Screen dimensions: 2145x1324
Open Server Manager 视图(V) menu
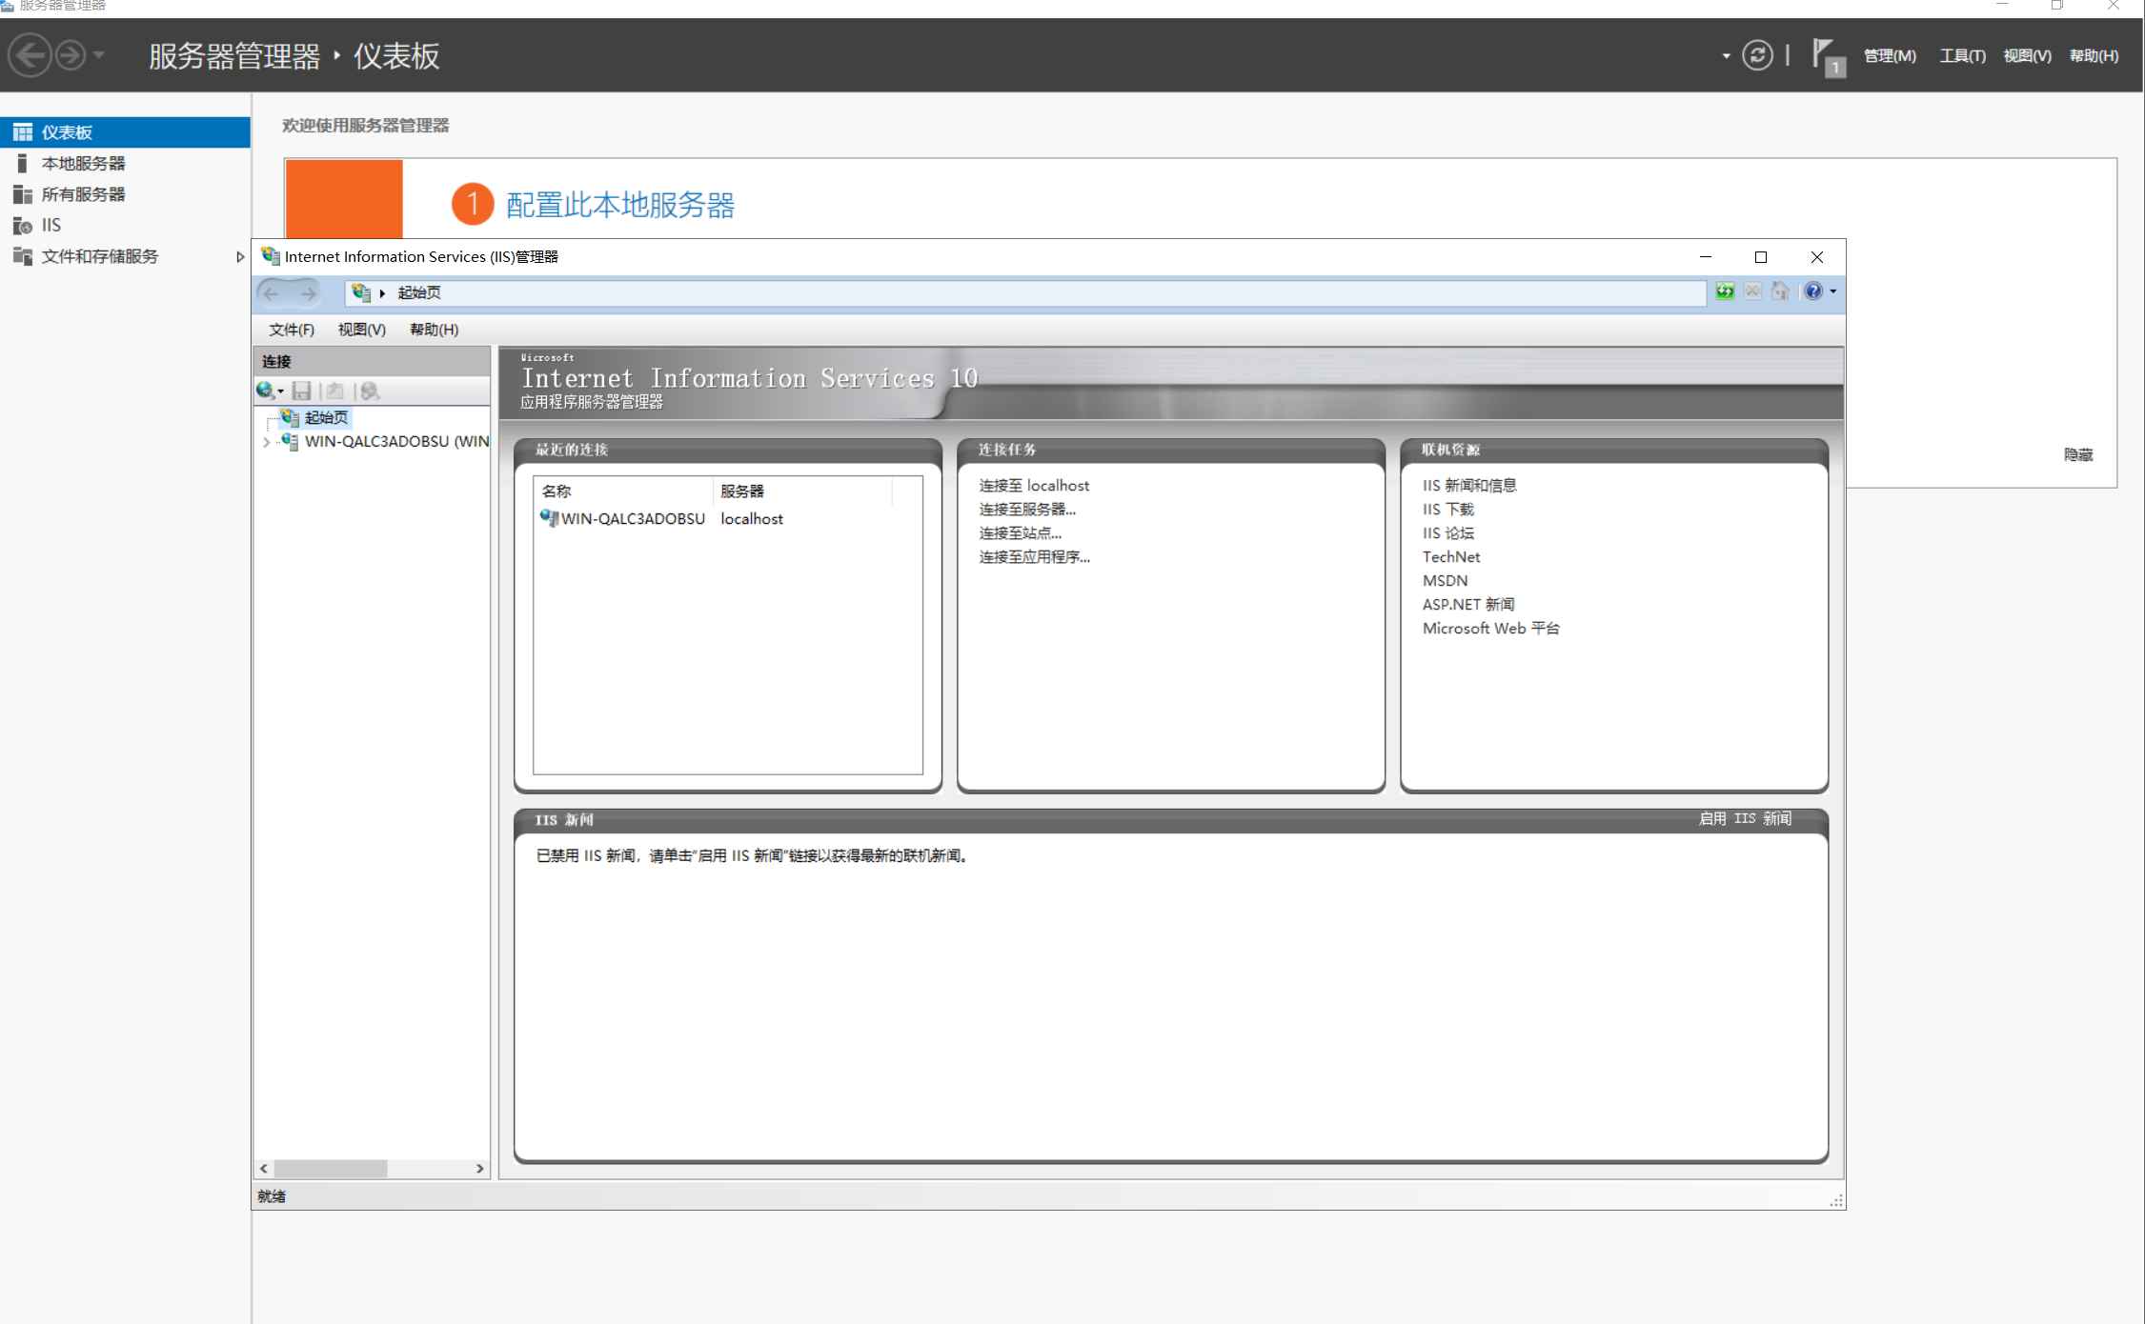click(x=2027, y=56)
